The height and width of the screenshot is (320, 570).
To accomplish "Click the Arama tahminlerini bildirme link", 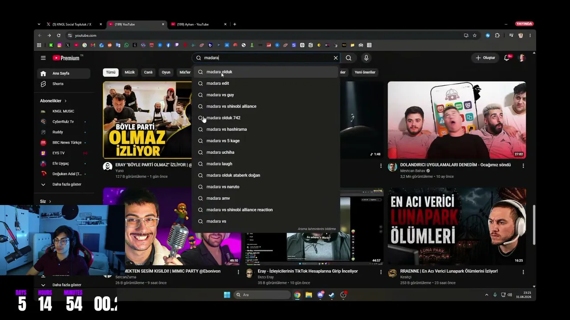I will coord(317,229).
